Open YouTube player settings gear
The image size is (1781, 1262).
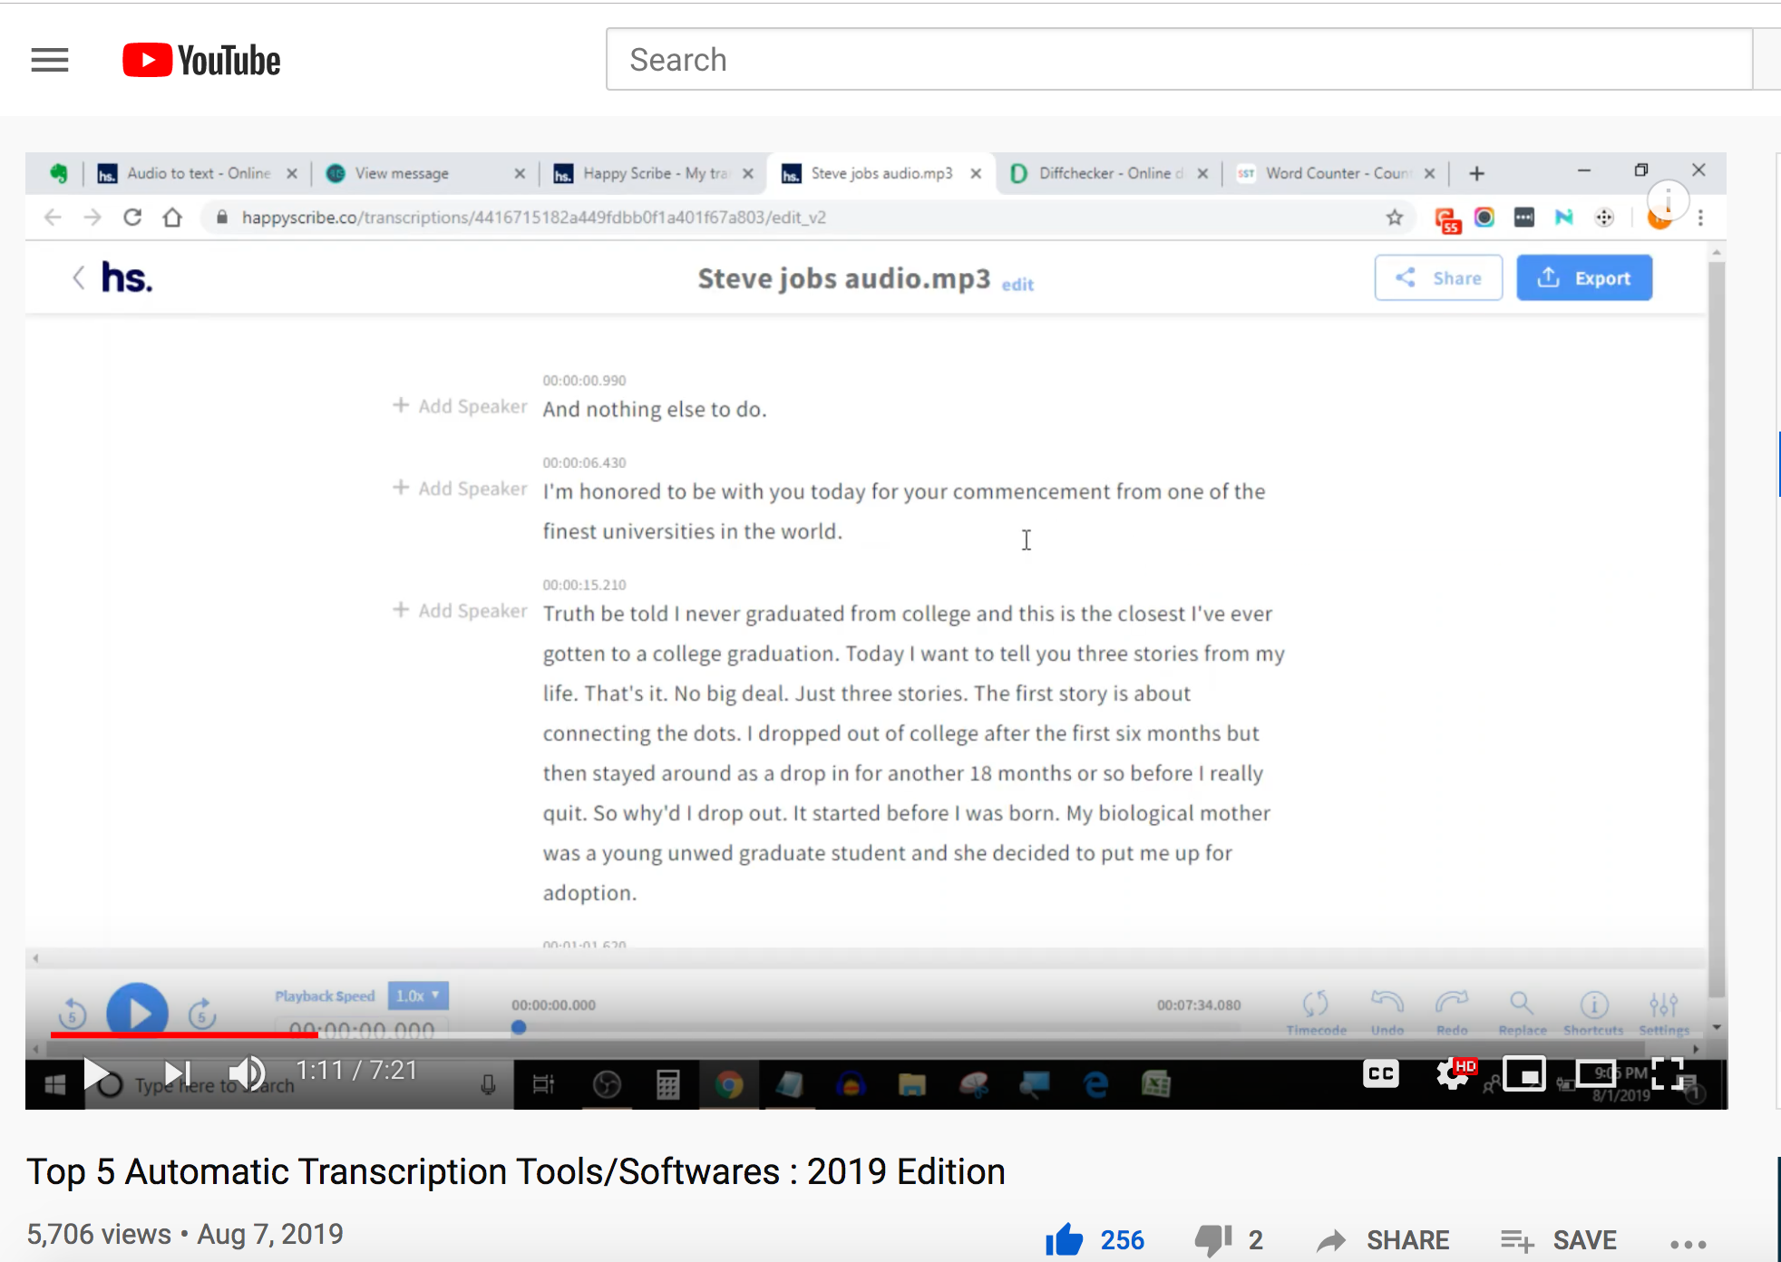1454,1074
